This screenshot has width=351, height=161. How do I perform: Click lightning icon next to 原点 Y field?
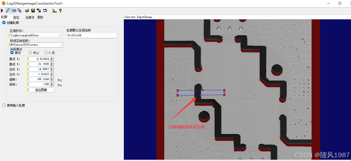click(x=28, y=64)
